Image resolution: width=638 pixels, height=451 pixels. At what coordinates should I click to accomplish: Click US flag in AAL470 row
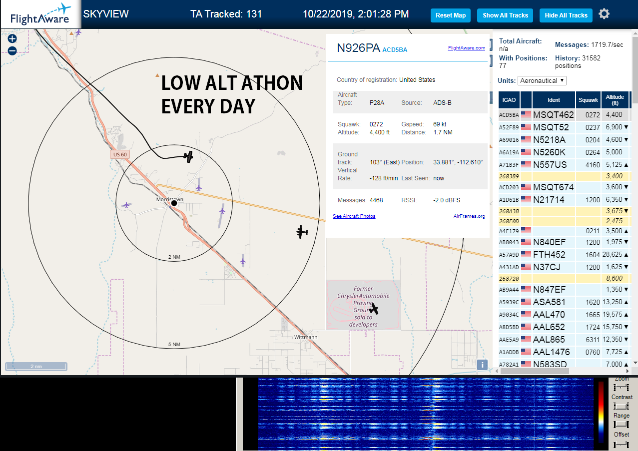526,315
